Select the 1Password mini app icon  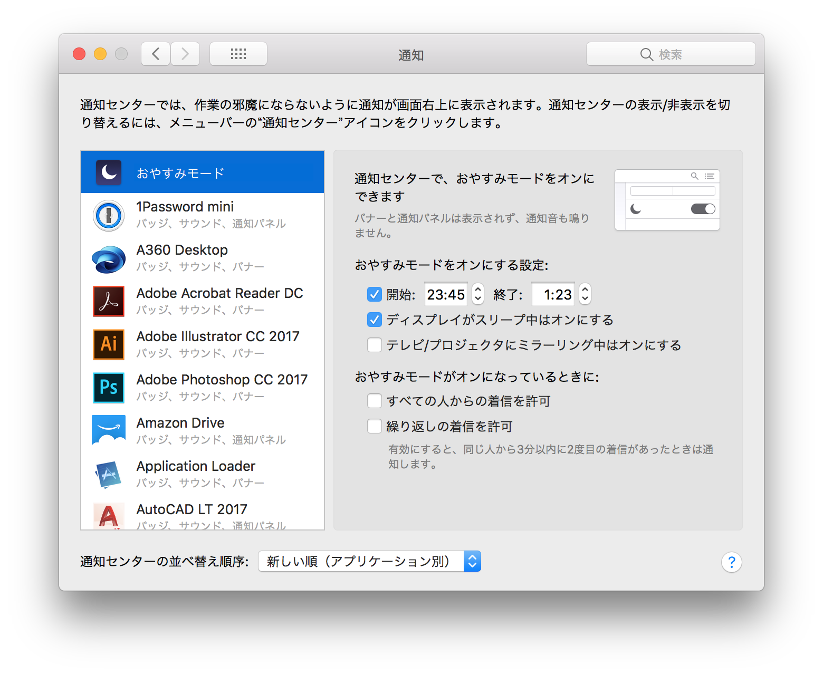tap(108, 215)
